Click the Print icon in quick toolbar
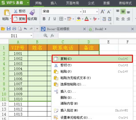Screen dimensions: 136x120 (x=14, y=29)
